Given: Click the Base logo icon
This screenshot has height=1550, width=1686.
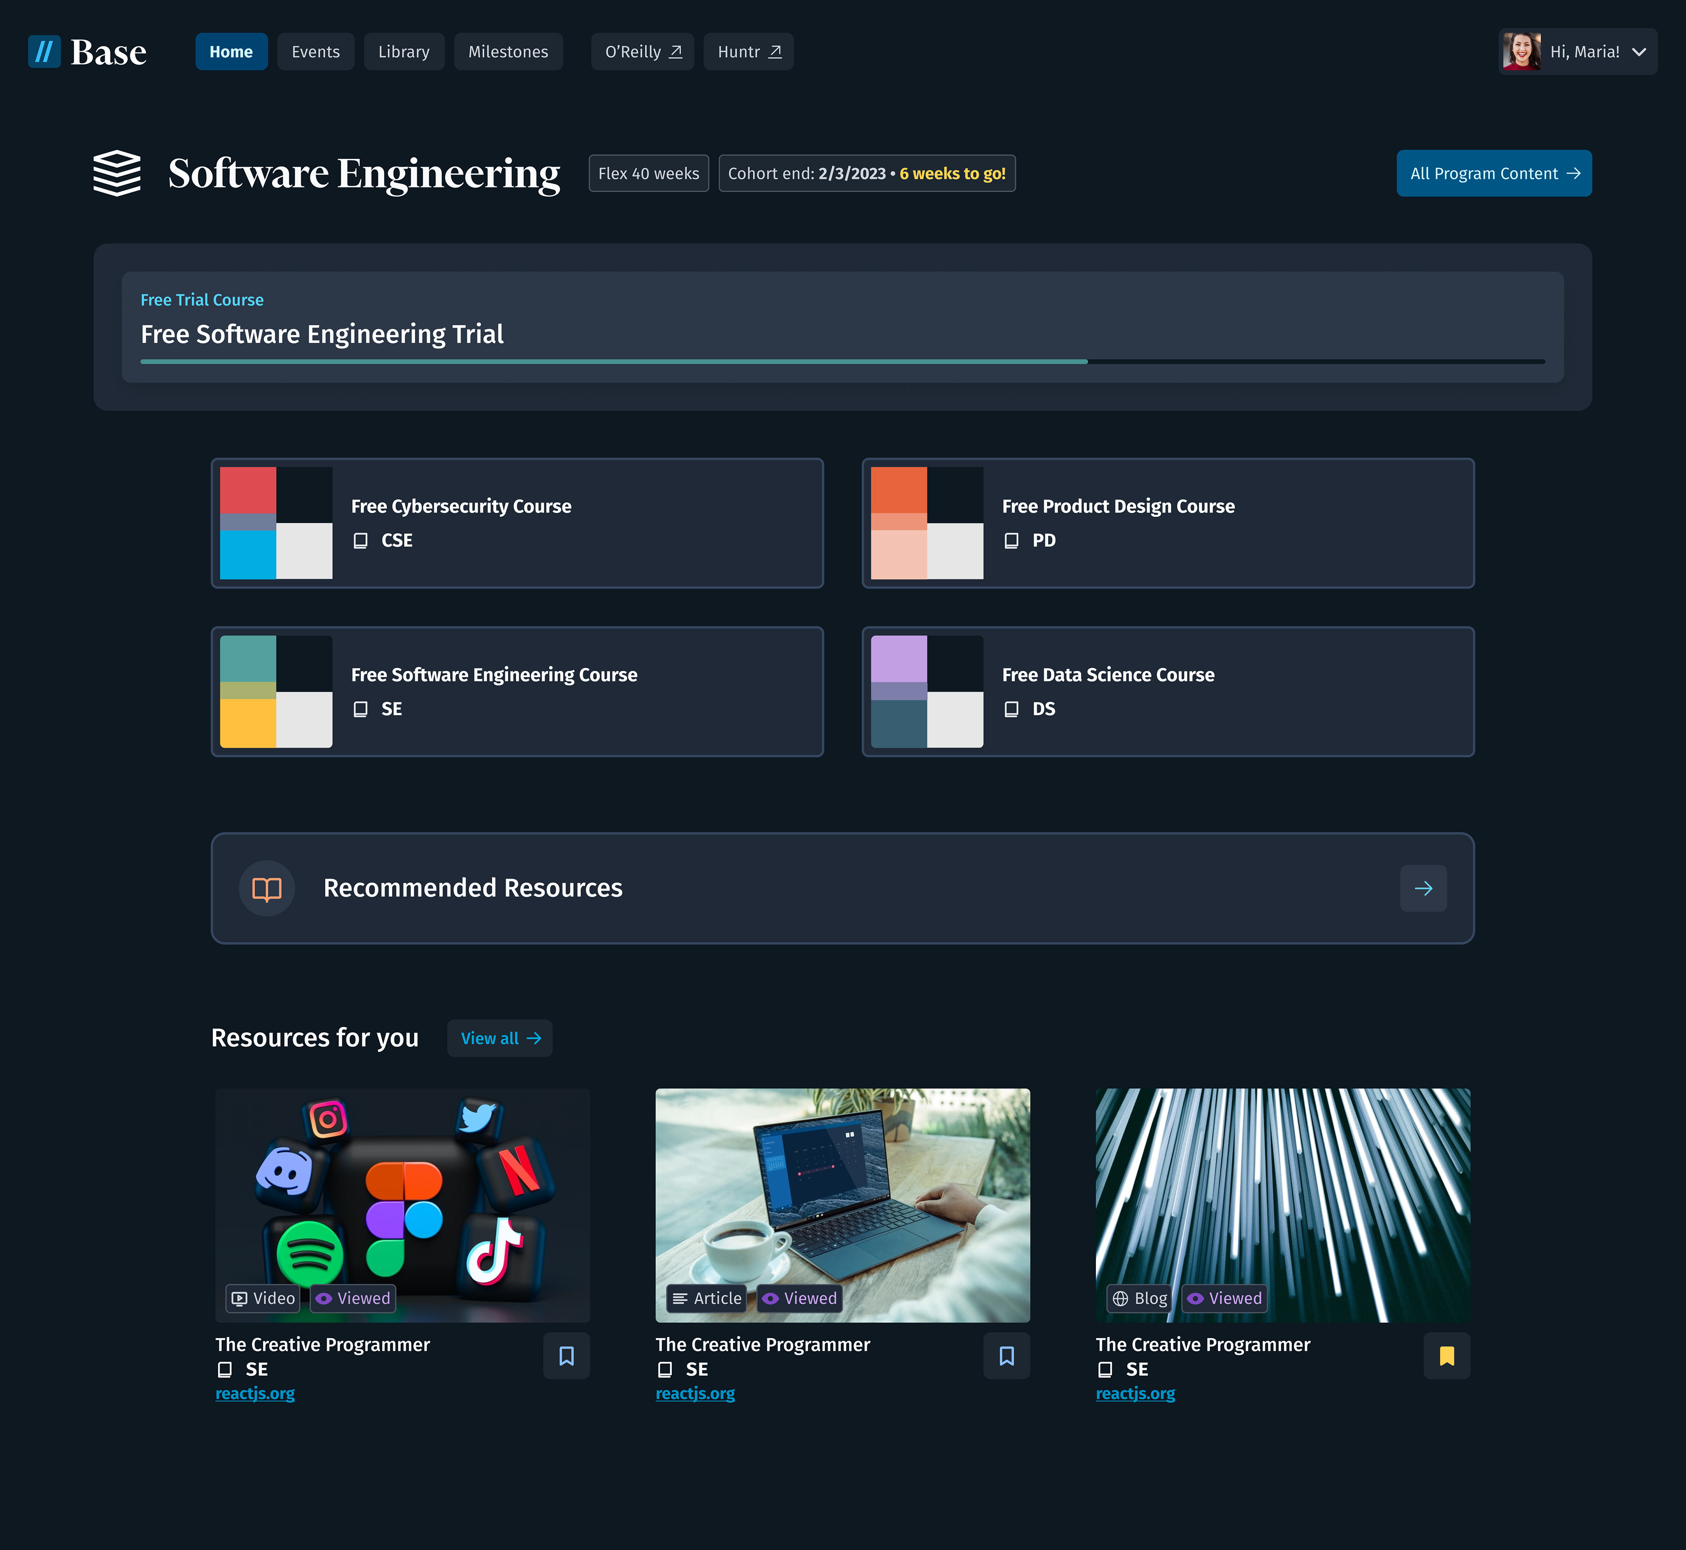Looking at the screenshot, I should (44, 51).
